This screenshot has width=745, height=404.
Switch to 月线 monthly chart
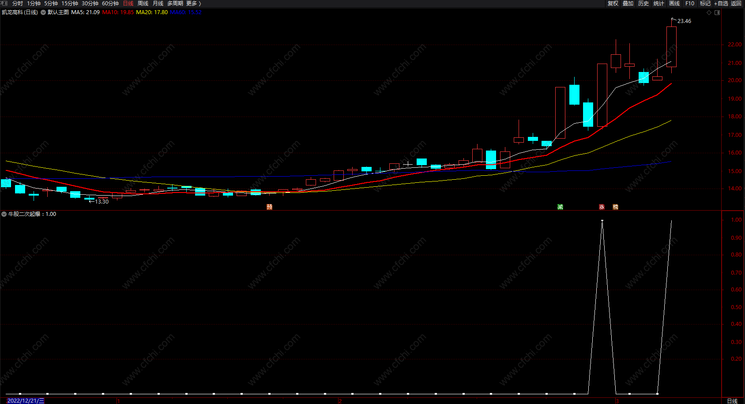(158, 4)
